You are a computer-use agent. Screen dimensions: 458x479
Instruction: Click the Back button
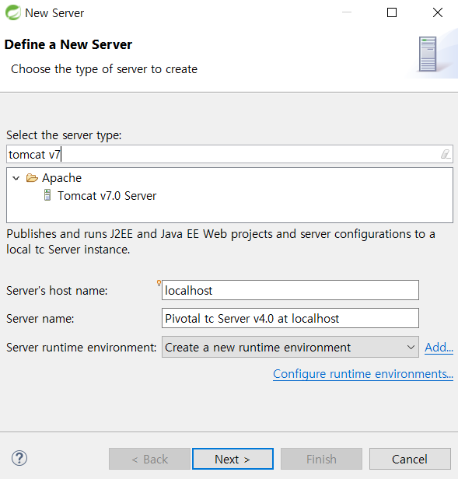click(x=150, y=459)
